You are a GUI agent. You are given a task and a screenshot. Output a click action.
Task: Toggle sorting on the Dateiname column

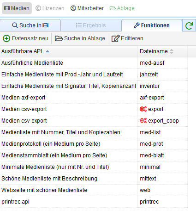(x=172, y=51)
